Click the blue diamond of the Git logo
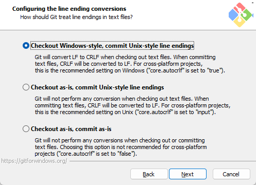The image size is (256, 185). point(233,15)
